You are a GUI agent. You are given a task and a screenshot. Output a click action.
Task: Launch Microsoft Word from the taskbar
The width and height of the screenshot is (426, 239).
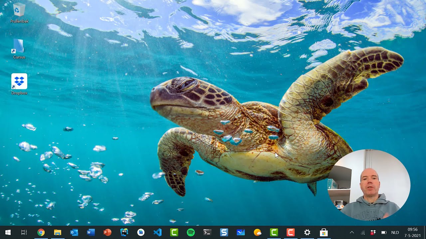(91, 232)
